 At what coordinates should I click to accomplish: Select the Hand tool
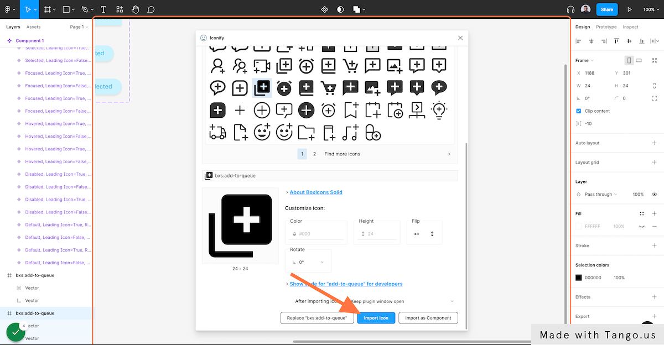pyautogui.click(x=136, y=9)
